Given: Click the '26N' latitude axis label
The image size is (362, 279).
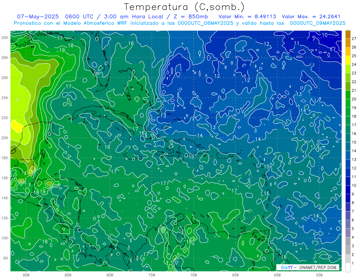Looking at the screenshot, I should pyautogui.click(x=5, y=78).
